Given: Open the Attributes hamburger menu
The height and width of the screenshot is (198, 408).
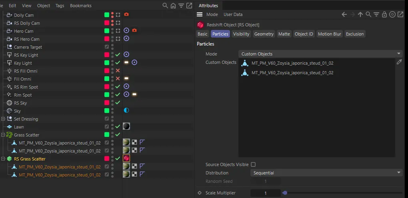Looking at the screenshot, I should (x=200, y=14).
